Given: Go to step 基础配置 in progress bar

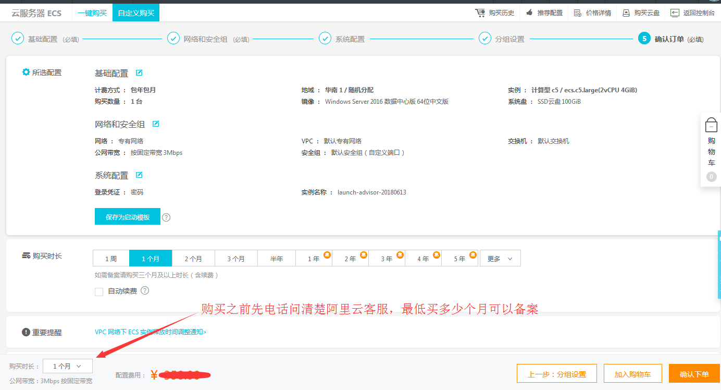Looking at the screenshot, I should coord(43,39).
